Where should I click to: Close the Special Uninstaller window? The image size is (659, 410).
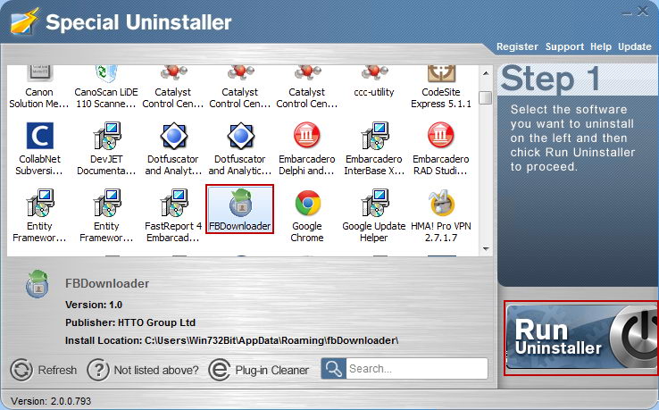643,12
